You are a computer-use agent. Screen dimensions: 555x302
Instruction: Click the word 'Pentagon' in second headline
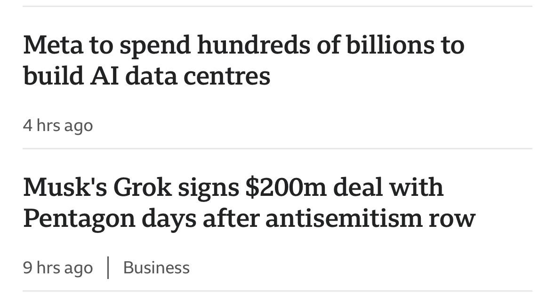79,219
